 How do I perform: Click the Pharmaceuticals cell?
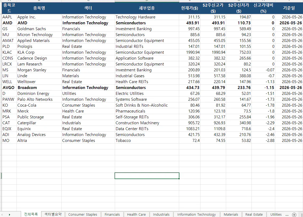click(x=147, y=111)
